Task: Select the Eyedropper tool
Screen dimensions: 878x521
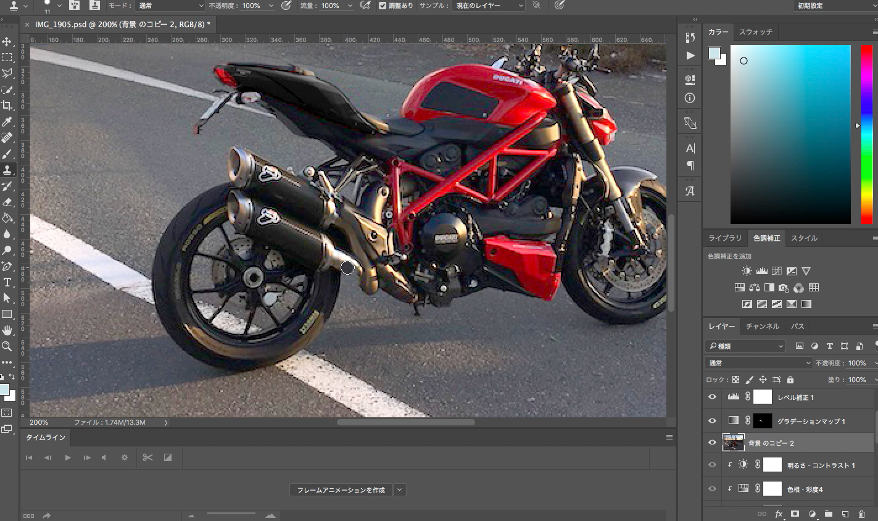Action: (7, 122)
